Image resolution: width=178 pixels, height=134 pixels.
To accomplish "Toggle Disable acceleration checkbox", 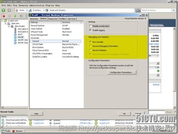I will tap(91, 26).
